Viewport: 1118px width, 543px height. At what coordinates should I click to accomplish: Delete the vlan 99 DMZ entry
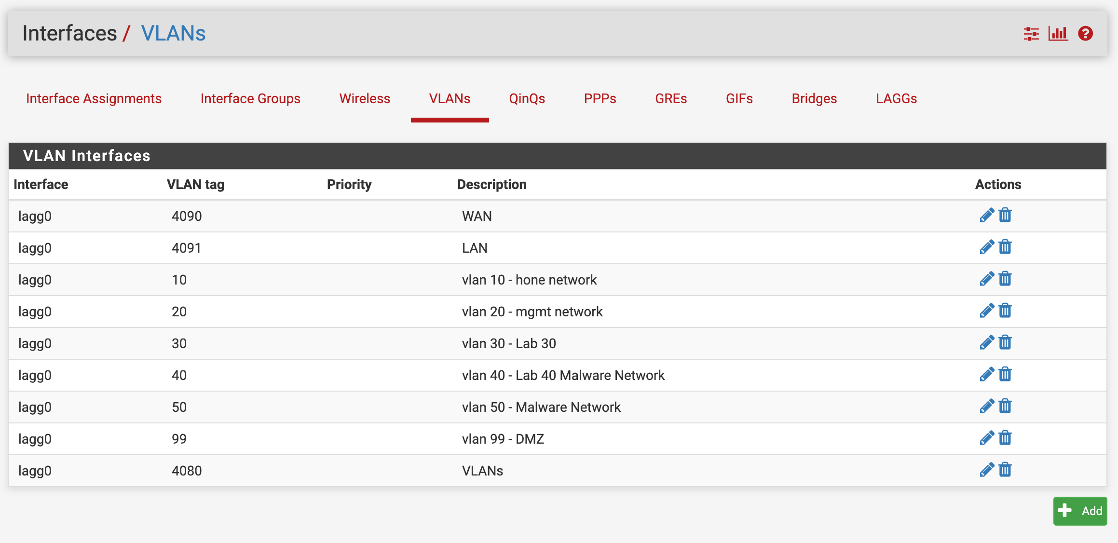tap(1005, 438)
